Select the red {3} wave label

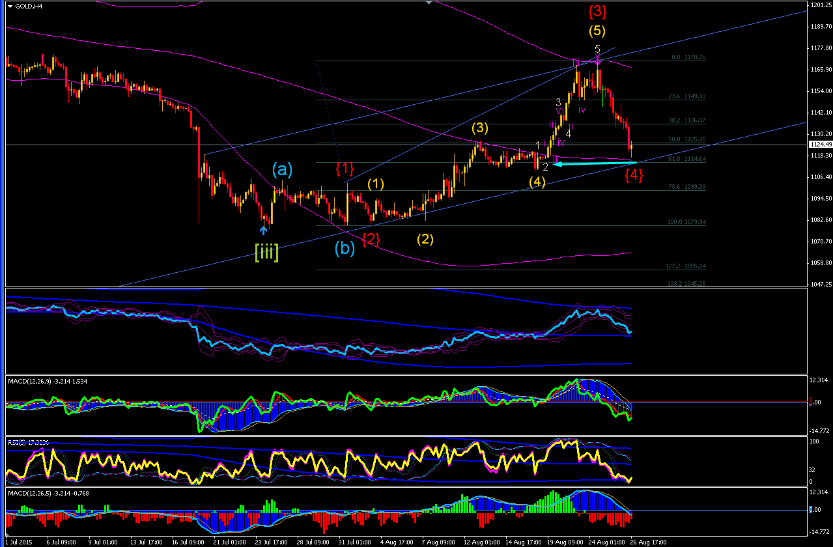click(x=598, y=11)
